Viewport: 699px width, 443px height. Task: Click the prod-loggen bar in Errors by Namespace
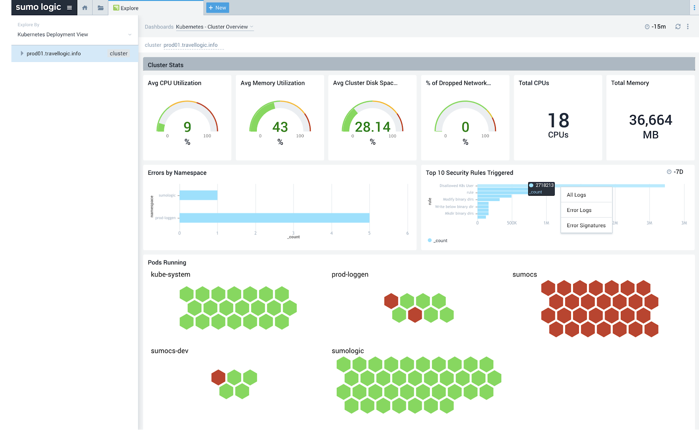coord(274,218)
